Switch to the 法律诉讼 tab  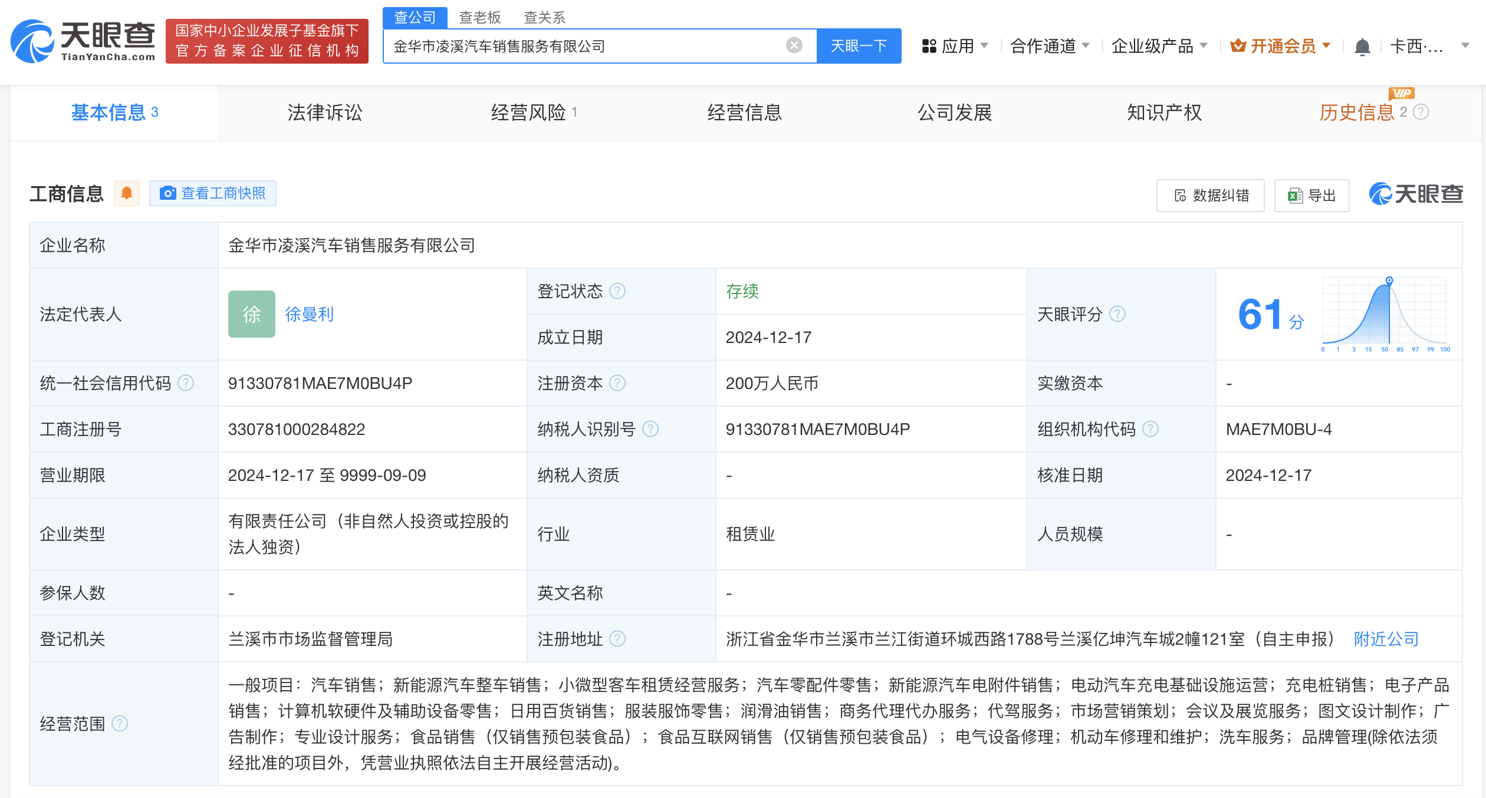tap(324, 113)
